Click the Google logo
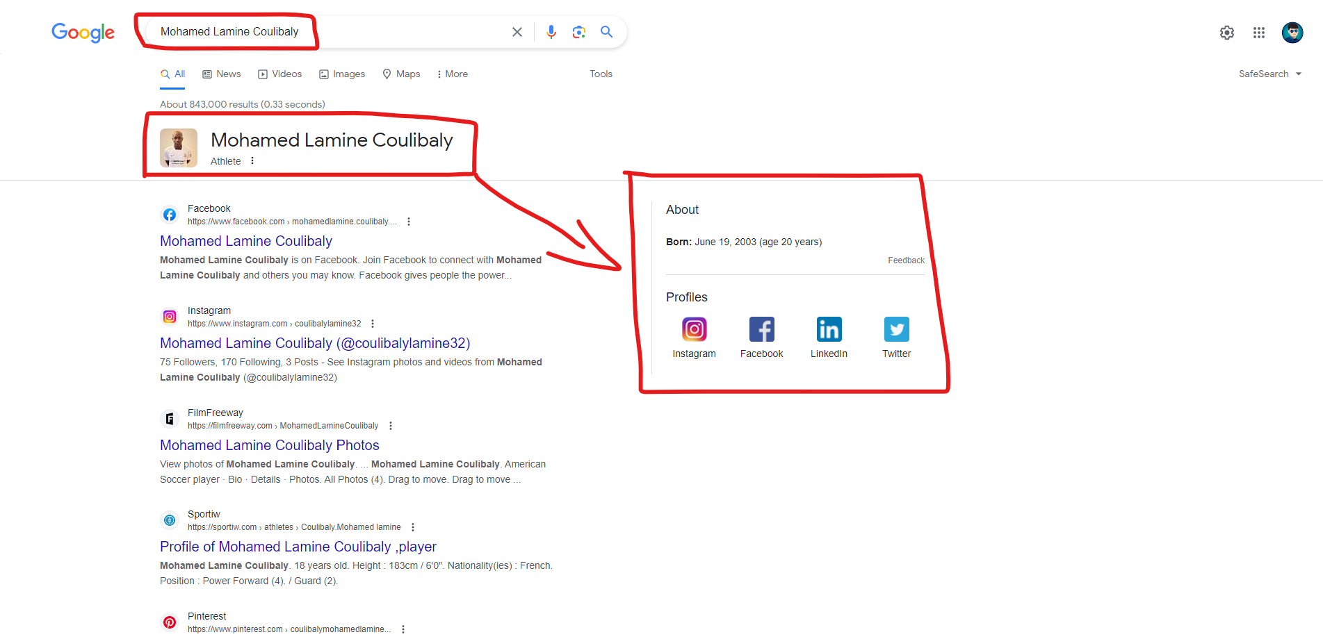This screenshot has width=1323, height=639. click(x=83, y=32)
